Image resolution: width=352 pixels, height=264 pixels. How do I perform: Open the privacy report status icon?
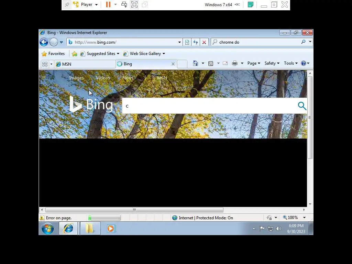pyautogui.click(x=269, y=218)
